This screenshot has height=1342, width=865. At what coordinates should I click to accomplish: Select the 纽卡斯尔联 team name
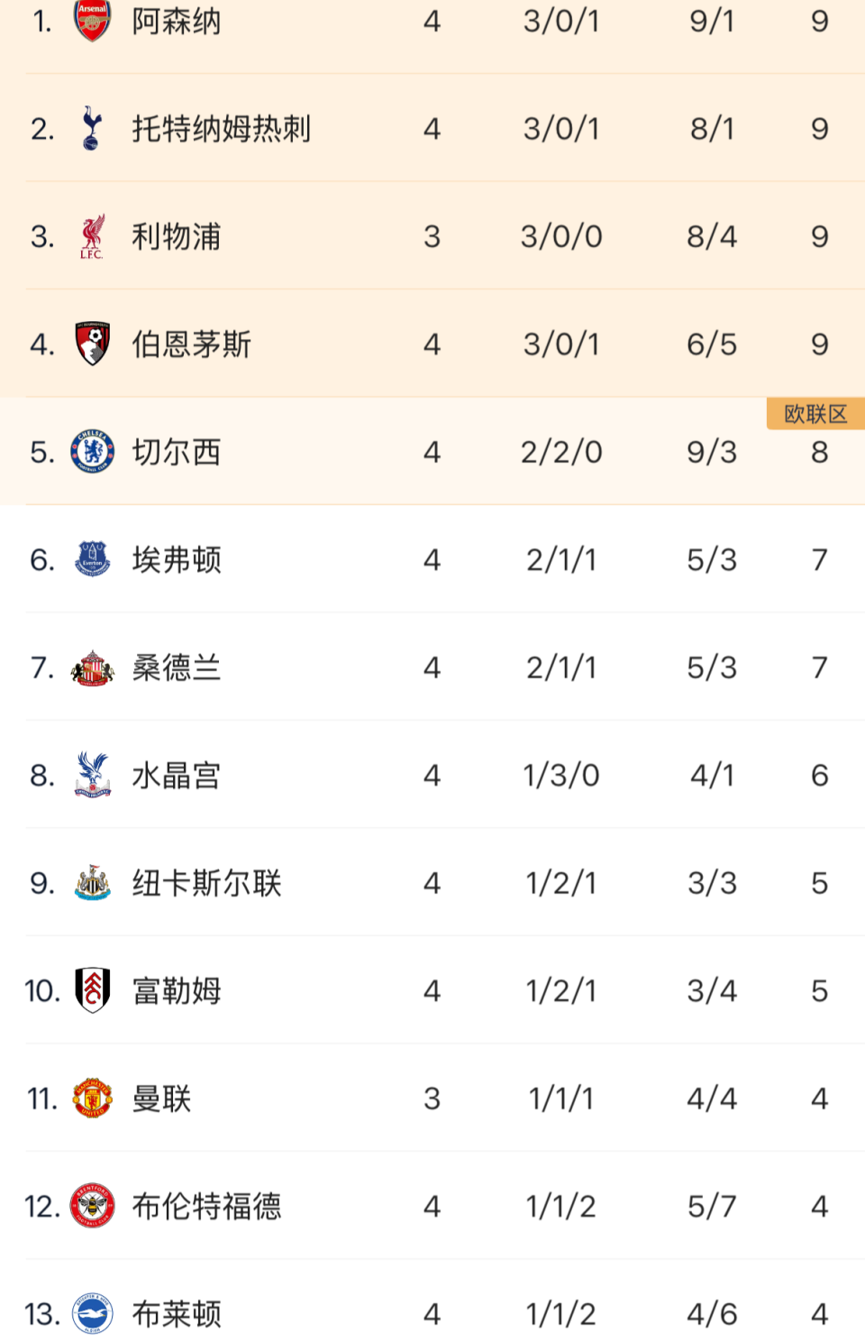coord(206,883)
